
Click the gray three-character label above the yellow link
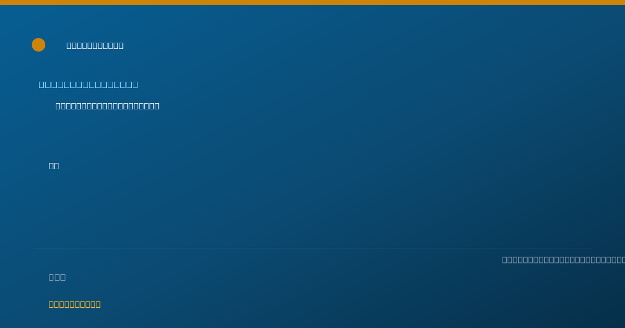coord(57,277)
